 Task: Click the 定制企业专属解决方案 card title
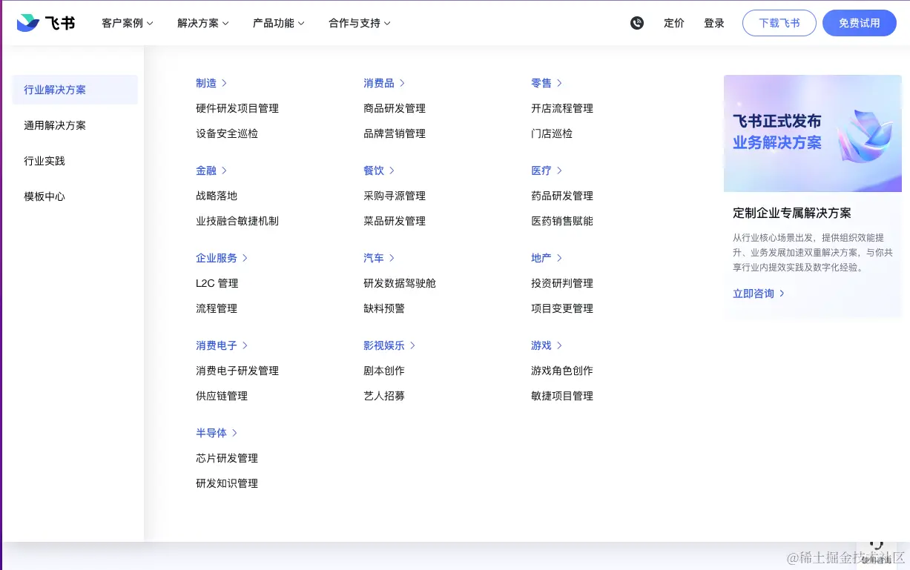792,213
